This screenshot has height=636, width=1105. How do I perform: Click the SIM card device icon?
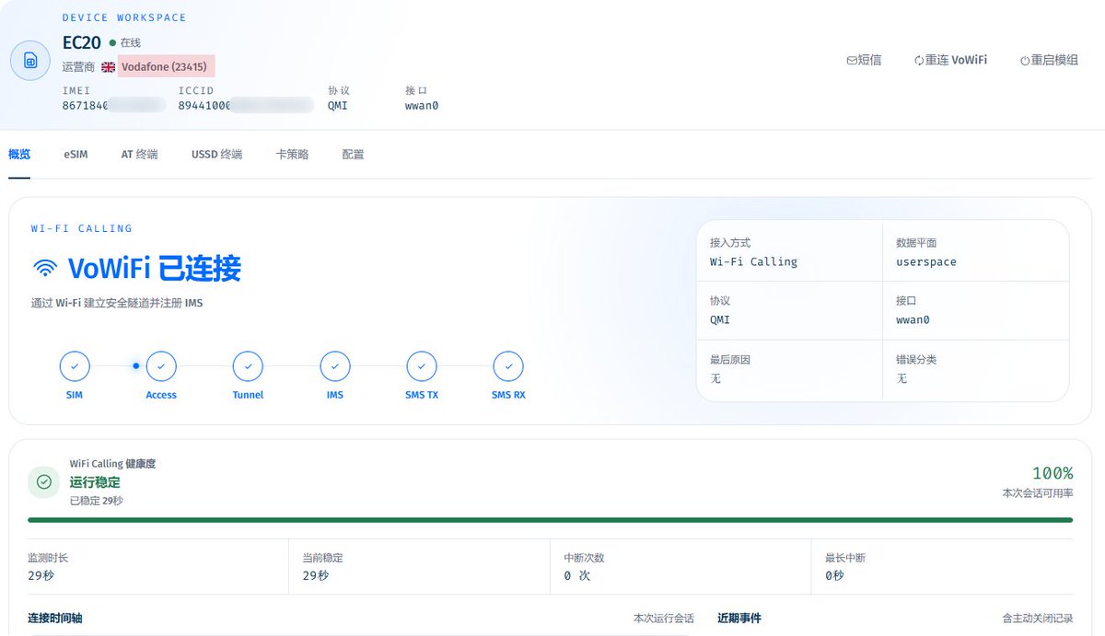(30, 61)
